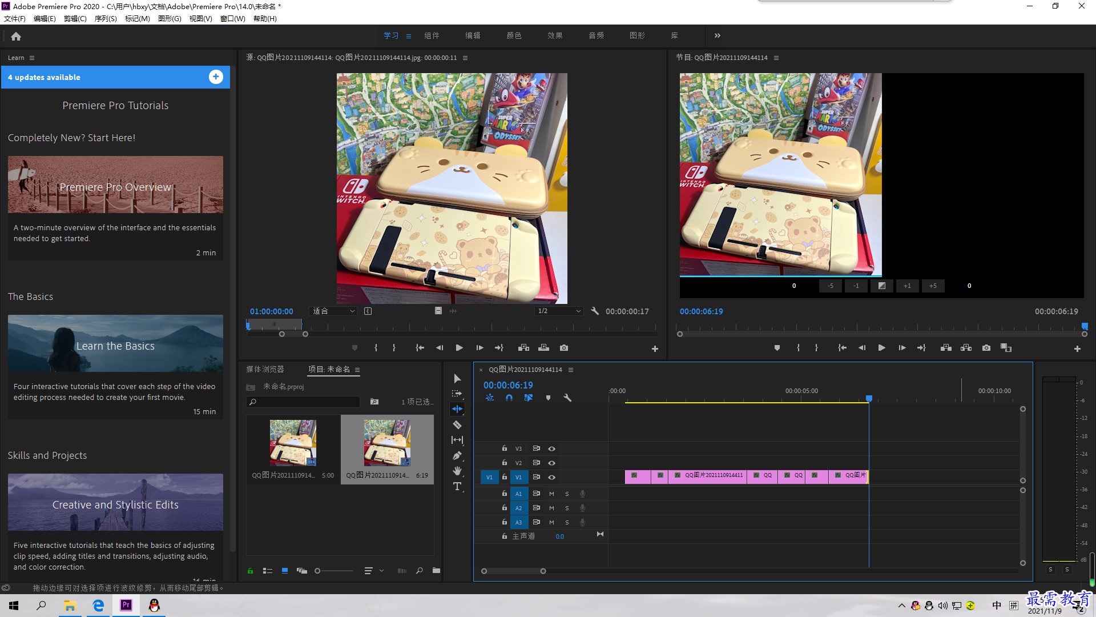Toggle snap magnet in timeline
1096x617 pixels.
[509, 398]
